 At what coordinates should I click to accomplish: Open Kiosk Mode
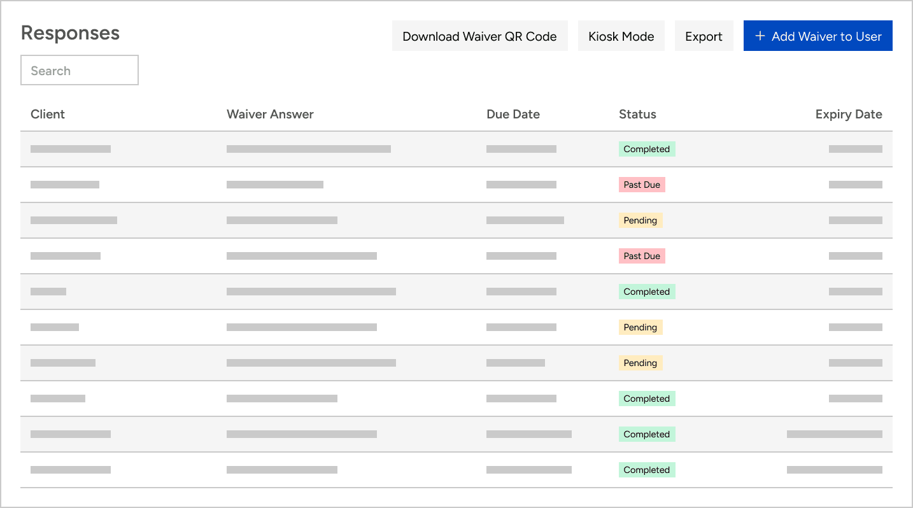click(621, 36)
